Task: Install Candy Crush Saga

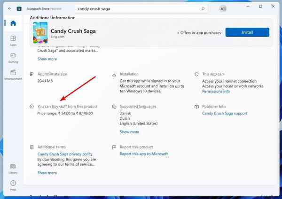Action: tap(247, 32)
